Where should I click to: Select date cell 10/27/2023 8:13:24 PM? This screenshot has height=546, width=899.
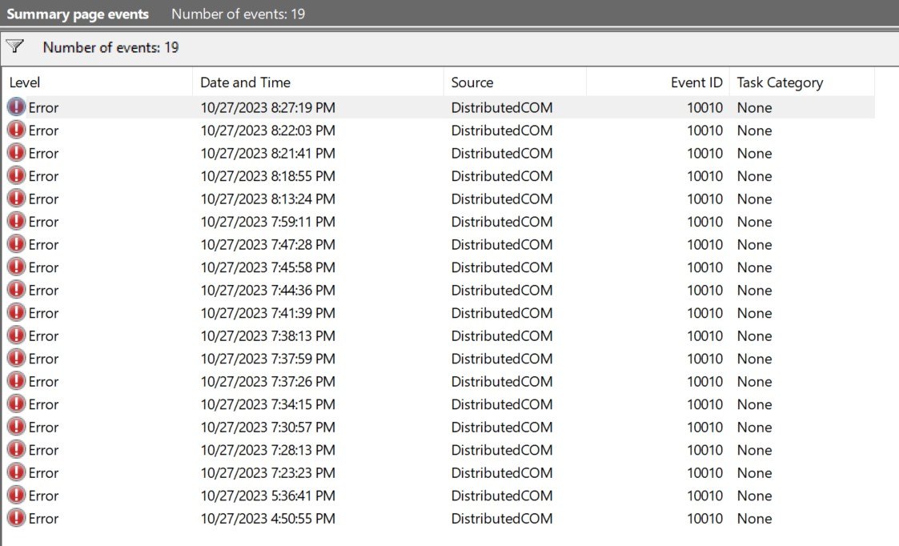(x=267, y=199)
